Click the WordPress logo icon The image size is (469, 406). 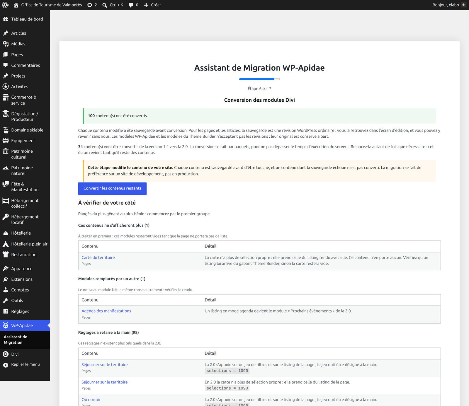(x=5, y=5)
